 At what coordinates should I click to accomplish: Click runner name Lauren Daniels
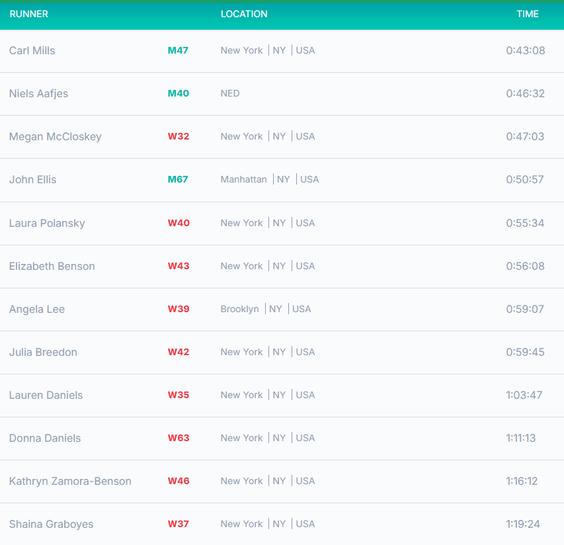pos(46,395)
